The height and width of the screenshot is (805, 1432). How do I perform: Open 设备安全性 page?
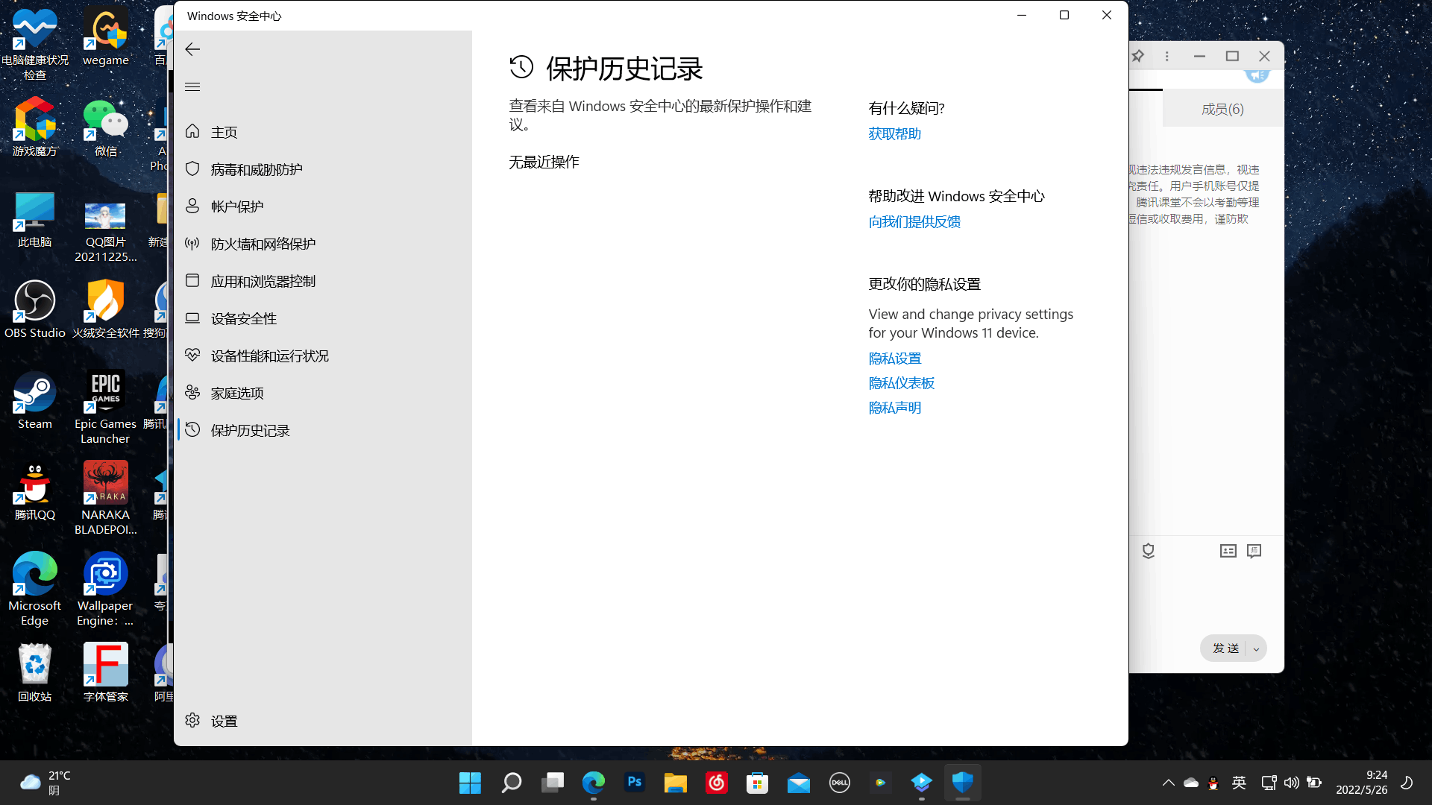pos(243,318)
